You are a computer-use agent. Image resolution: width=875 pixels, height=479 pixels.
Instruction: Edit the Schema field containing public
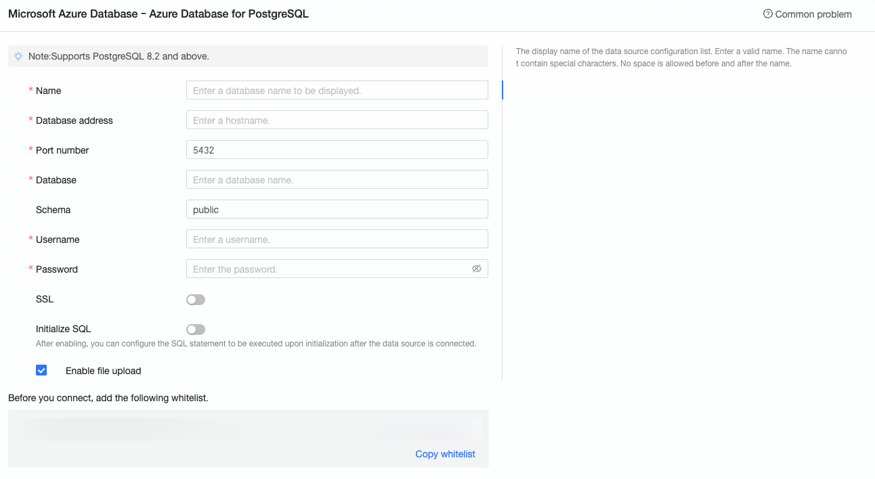coord(337,210)
